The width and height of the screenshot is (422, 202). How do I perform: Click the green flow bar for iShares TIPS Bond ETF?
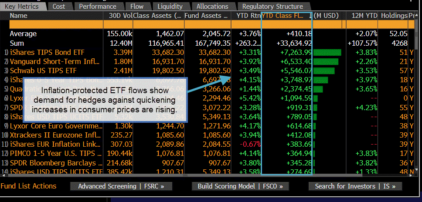(x=327, y=52)
